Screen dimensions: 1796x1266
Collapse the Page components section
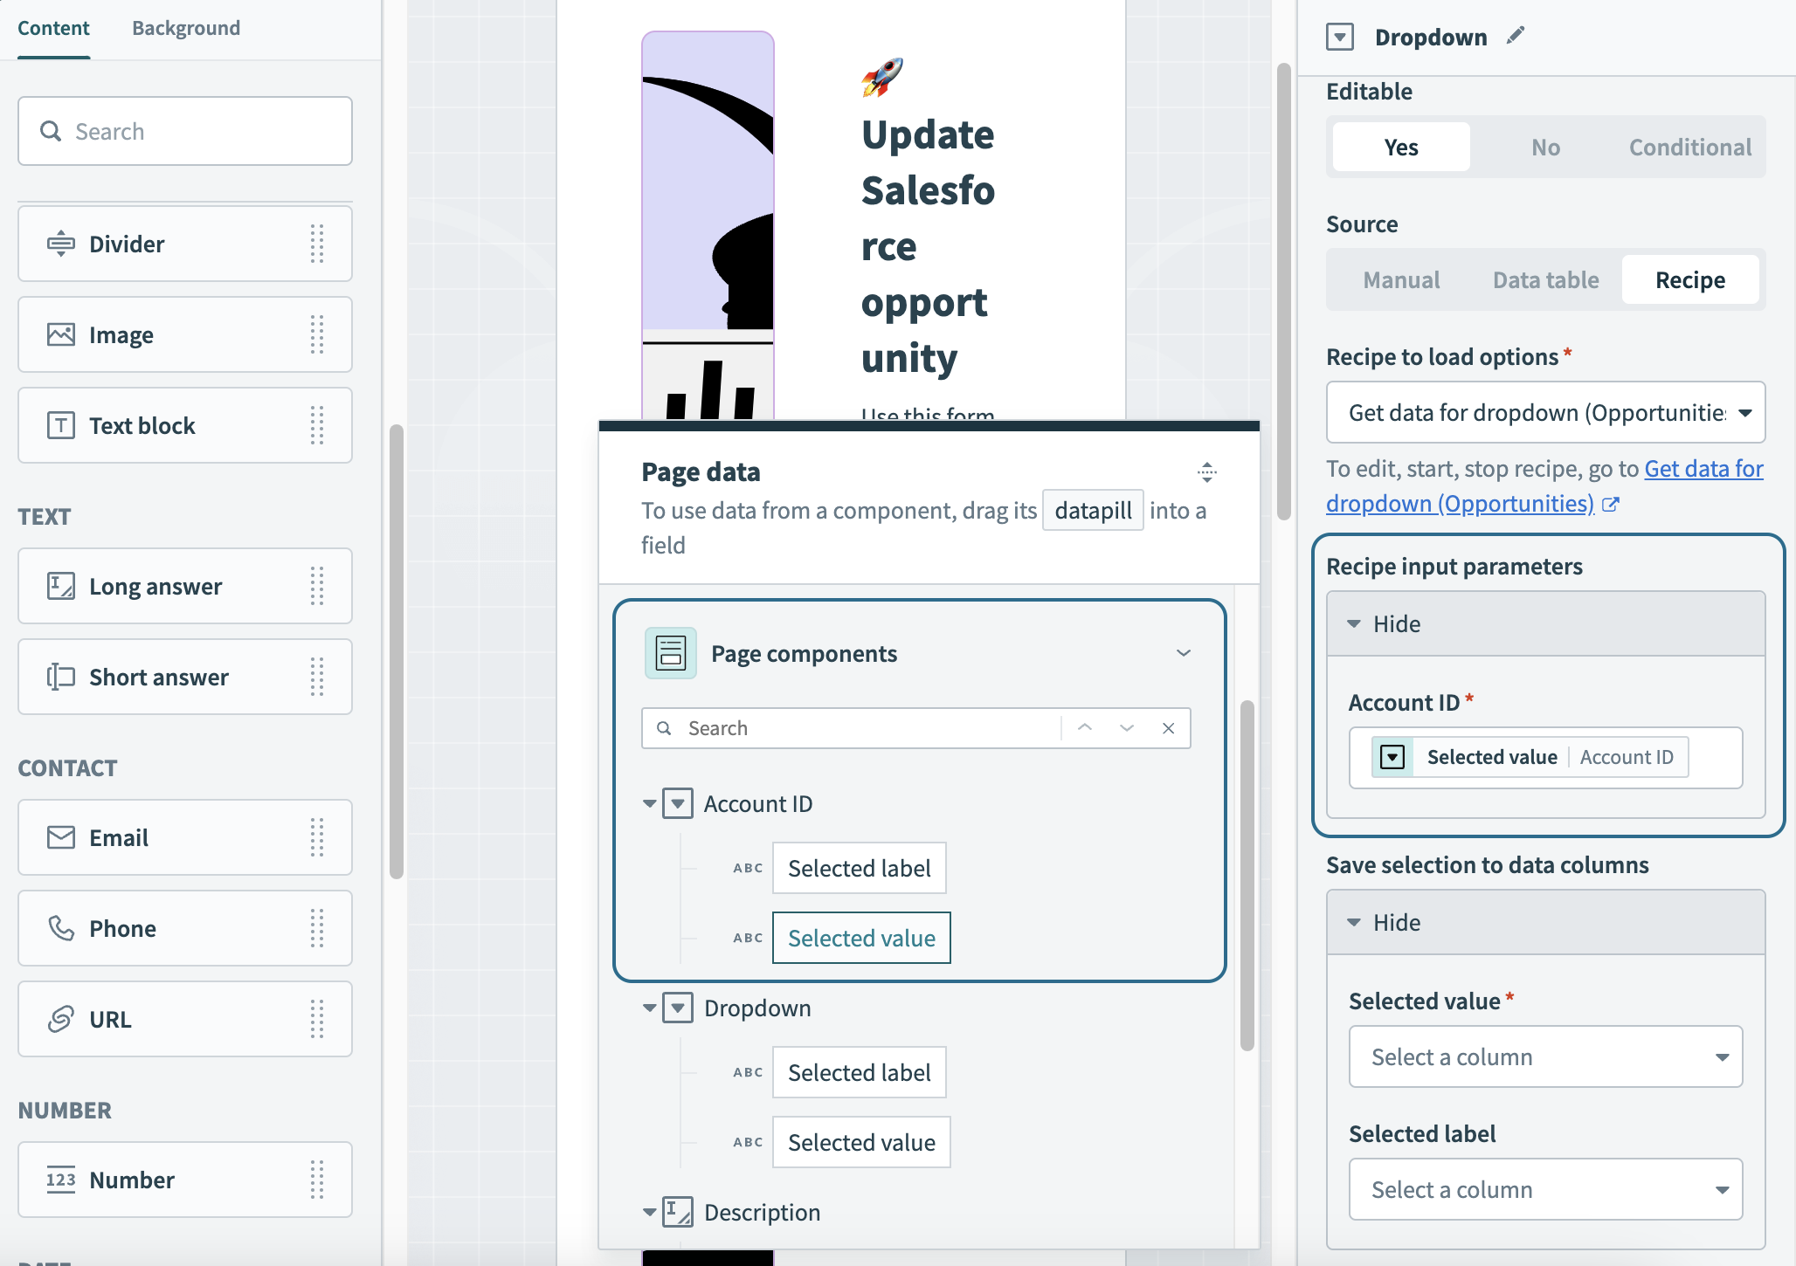click(1184, 653)
